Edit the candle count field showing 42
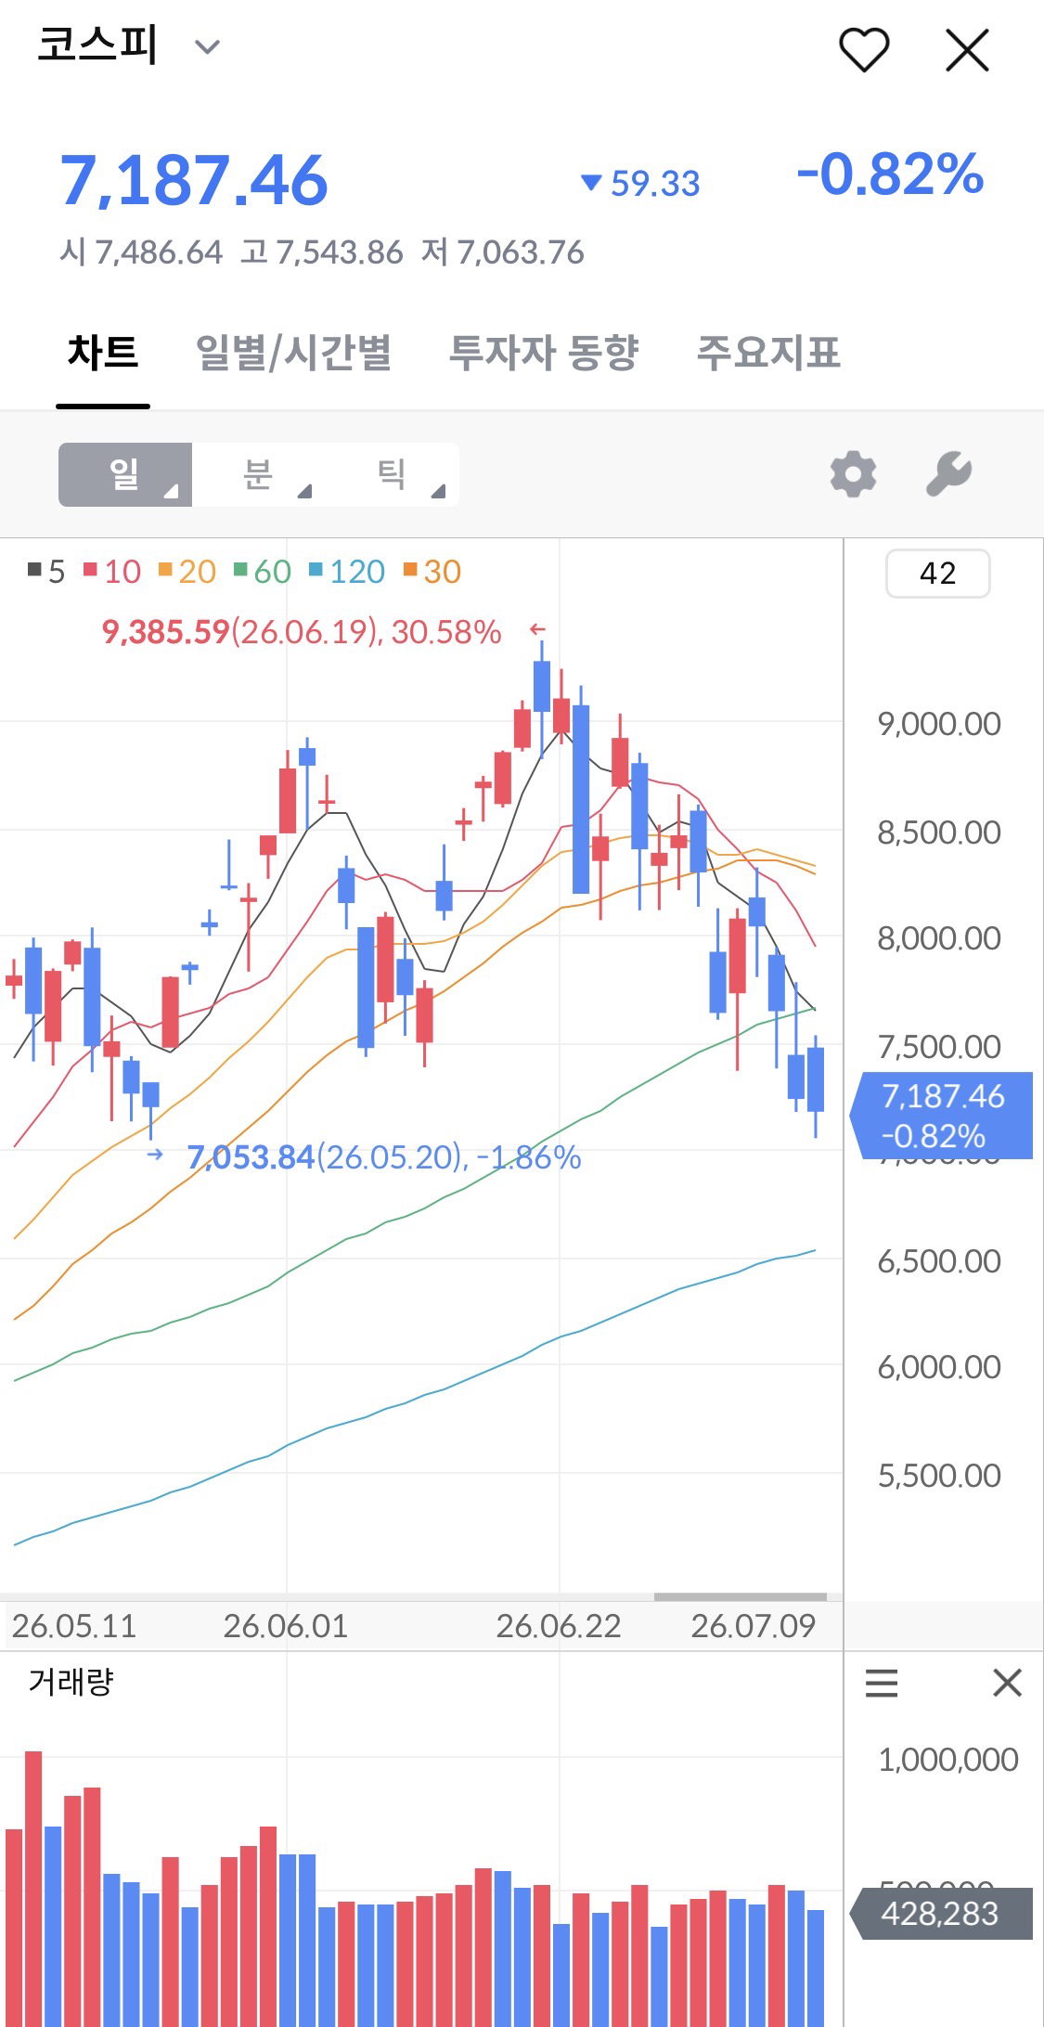 [x=937, y=574]
